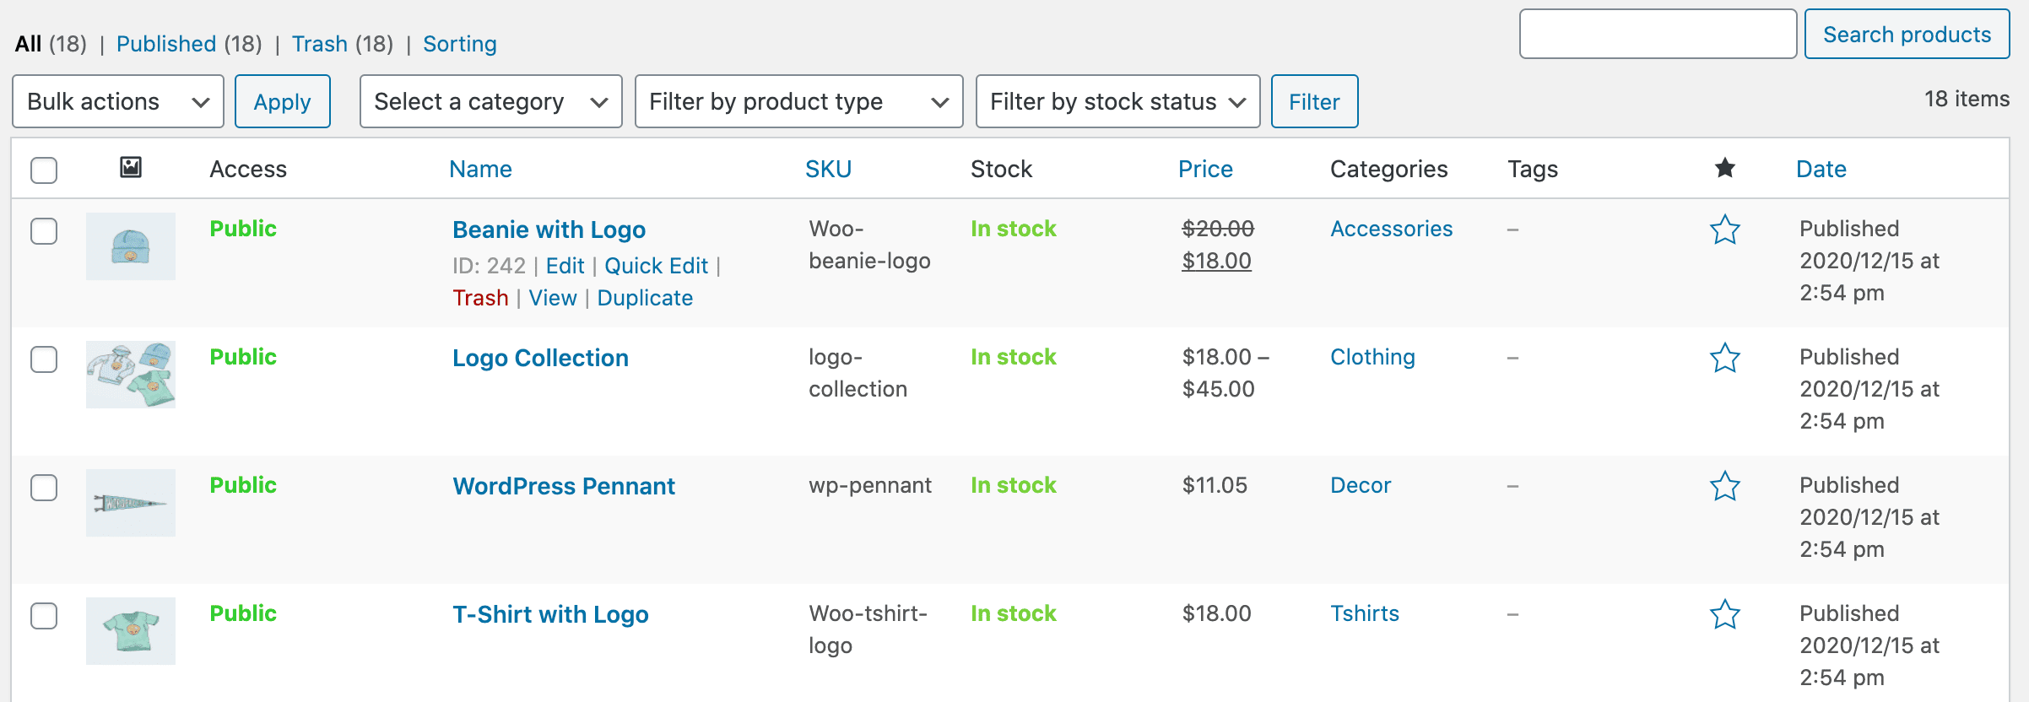2029x702 pixels.
Task: Toggle featured star for T-Shirt with Logo
Action: 1725,614
